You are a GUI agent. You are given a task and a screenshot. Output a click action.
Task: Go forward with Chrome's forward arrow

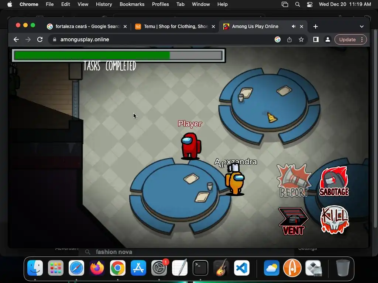point(28,39)
